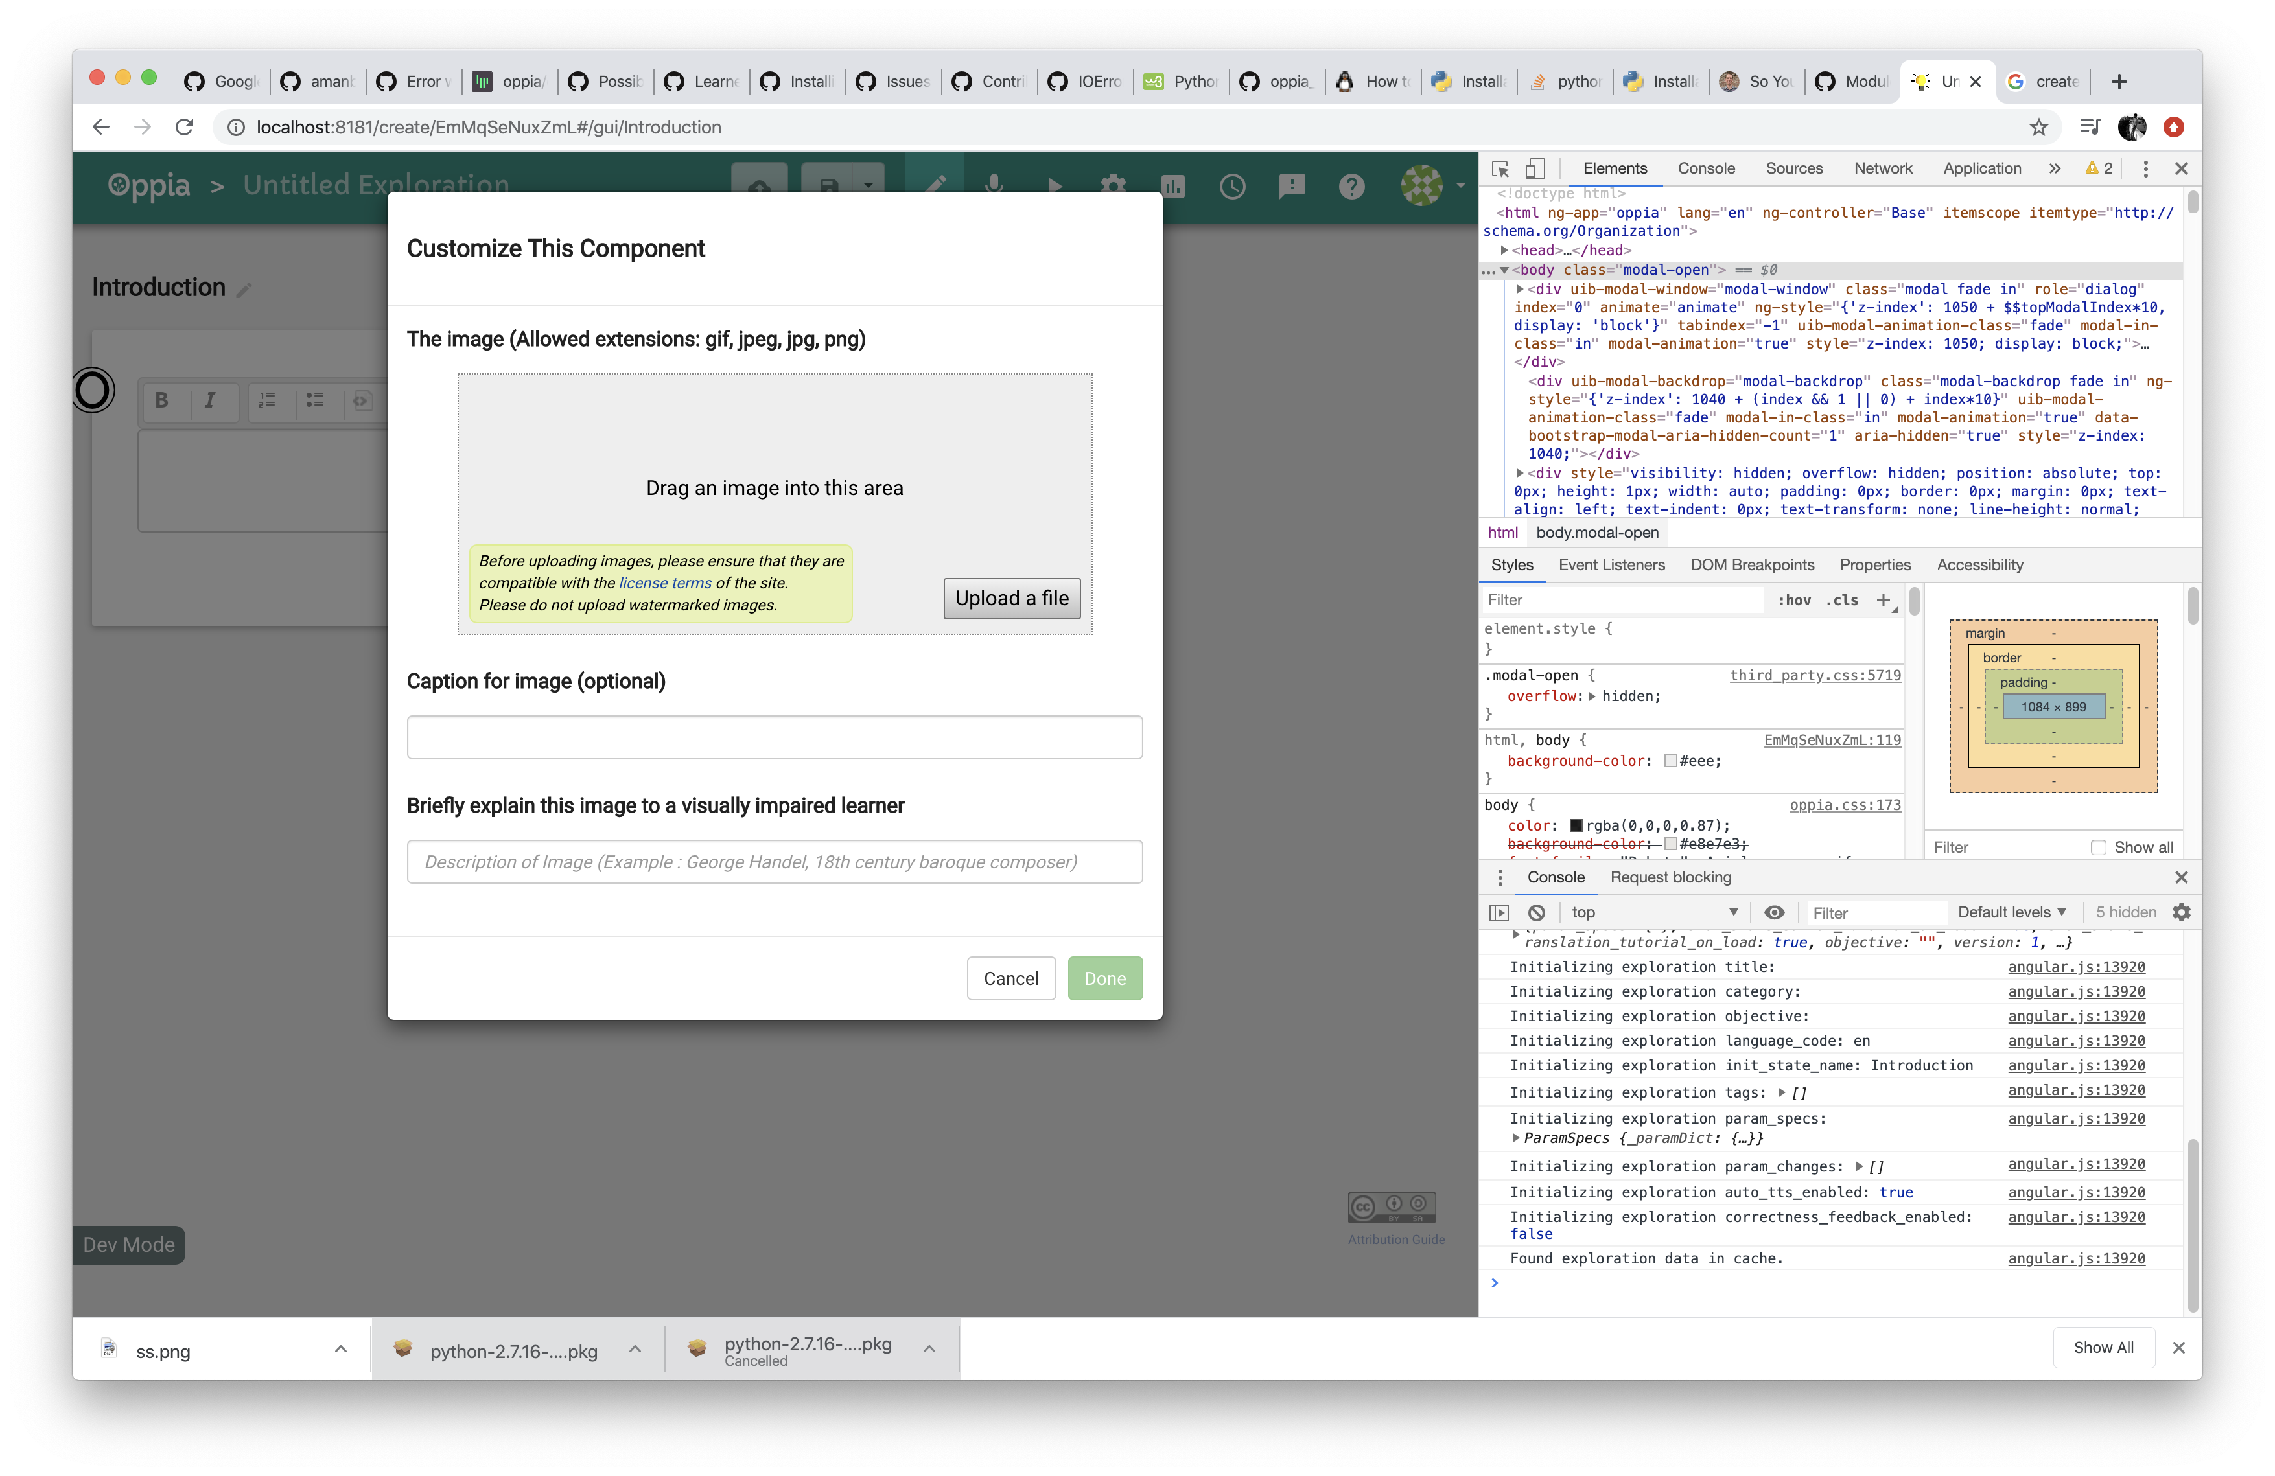This screenshot has height=1476, width=2275.
Task: Click the #eee background-color swatch
Action: pos(1671,761)
